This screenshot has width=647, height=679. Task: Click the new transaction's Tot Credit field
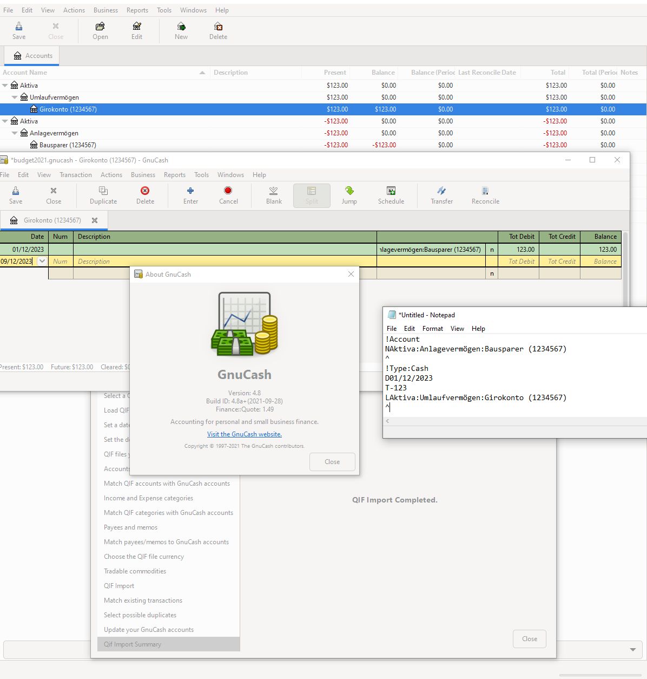[559, 262]
